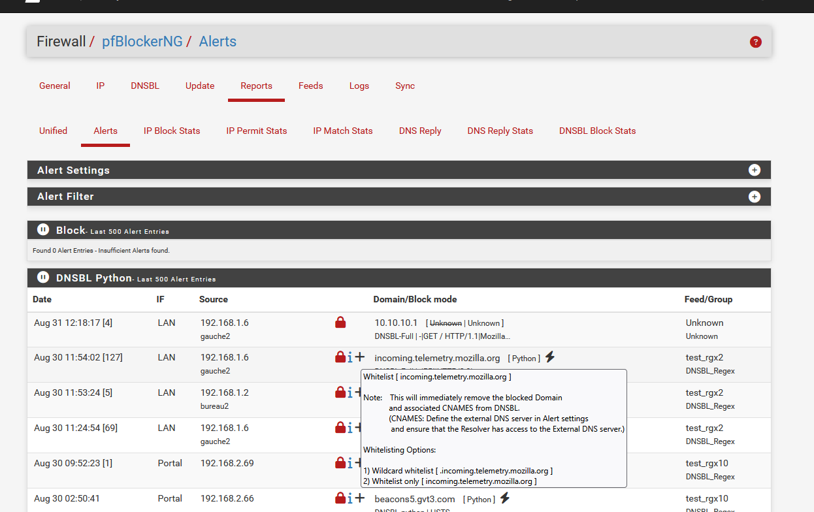Click lock icon for beacons5.gvt3.com
The image size is (814, 512).
click(340, 498)
